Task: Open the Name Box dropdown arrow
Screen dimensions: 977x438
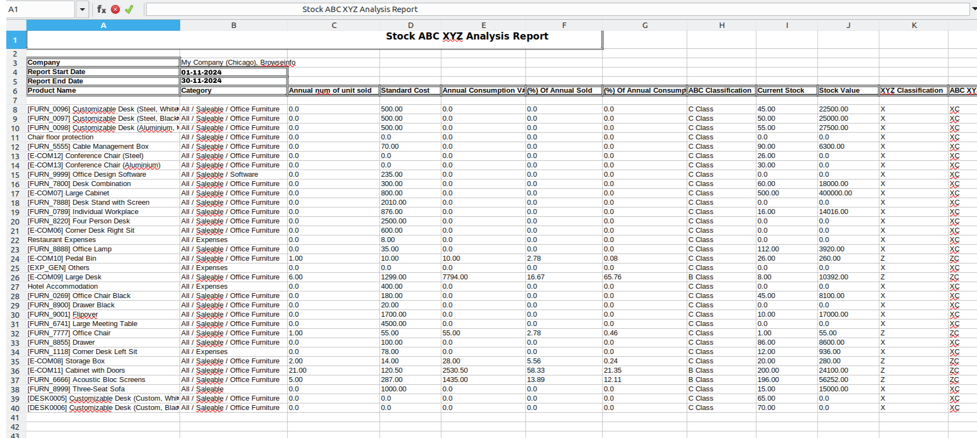Action: tap(82, 9)
